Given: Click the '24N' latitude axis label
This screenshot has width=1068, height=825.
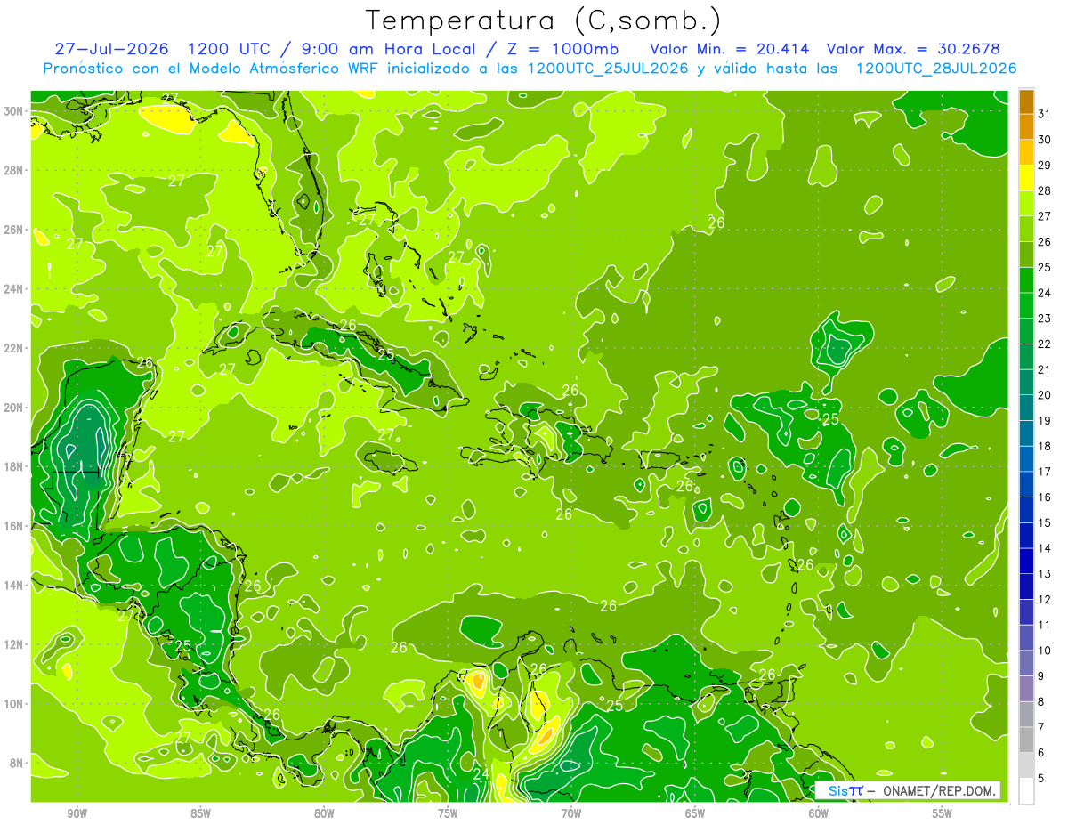Looking at the screenshot, I should coord(14,289).
